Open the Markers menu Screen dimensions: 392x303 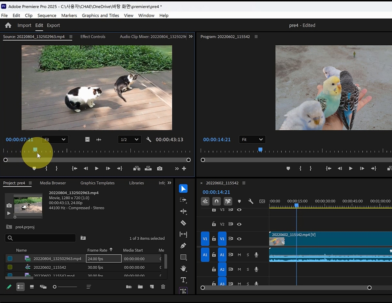[69, 16]
